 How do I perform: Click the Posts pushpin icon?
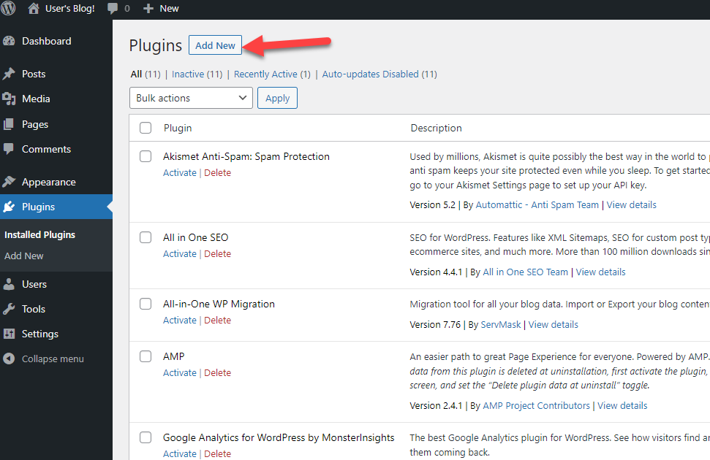[x=9, y=74]
